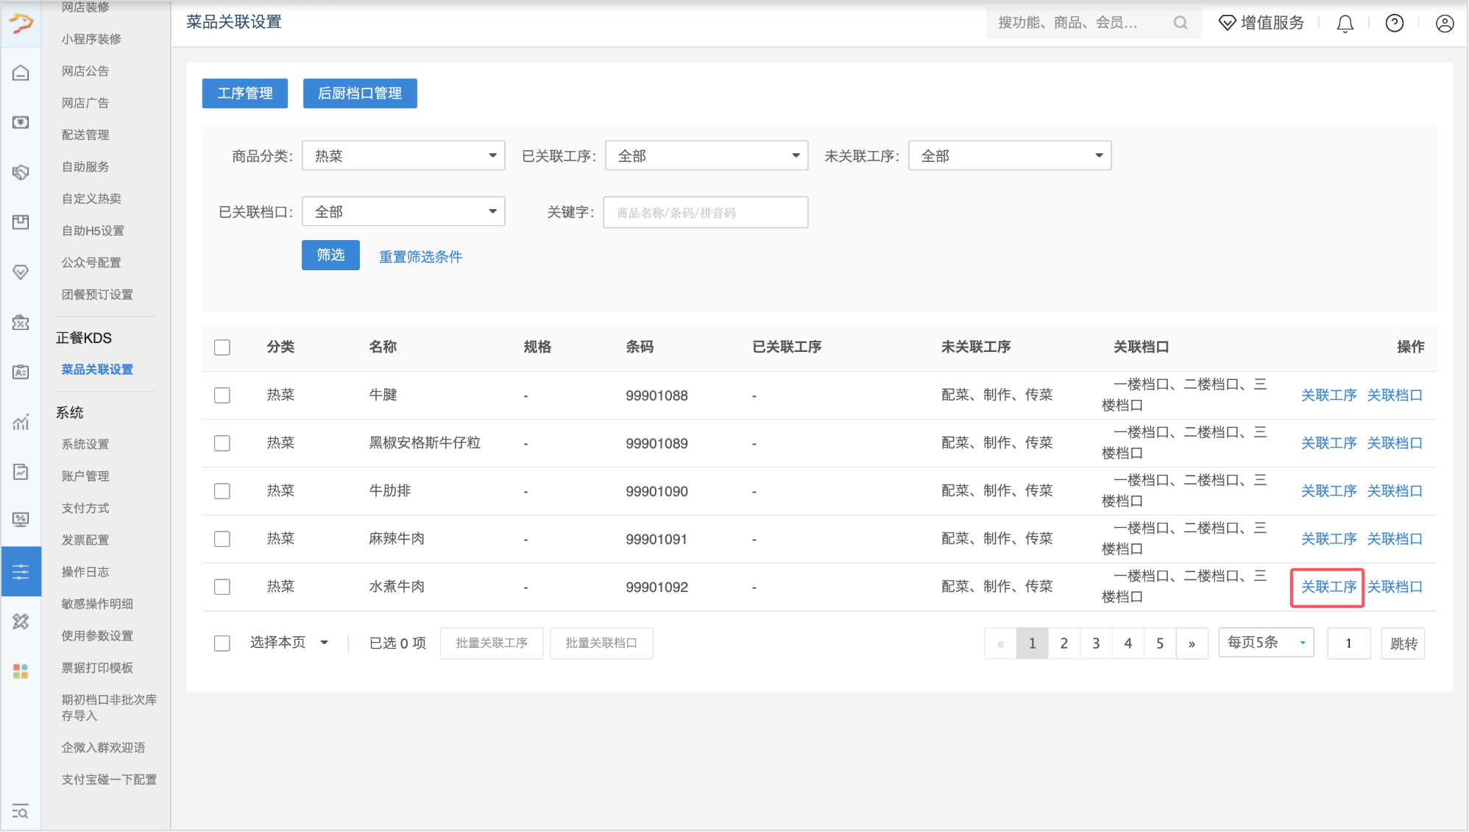
Task: Click 关联工序 for 牛肋排
Action: pyautogui.click(x=1328, y=491)
